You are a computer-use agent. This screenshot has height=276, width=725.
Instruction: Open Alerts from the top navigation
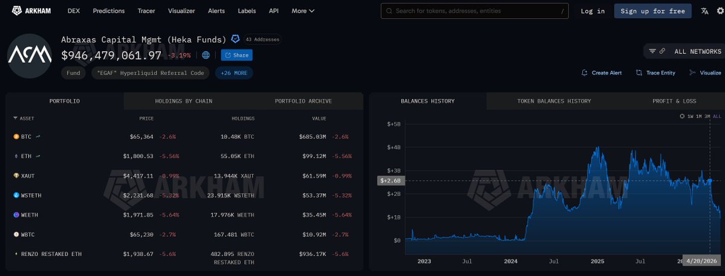(x=216, y=11)
